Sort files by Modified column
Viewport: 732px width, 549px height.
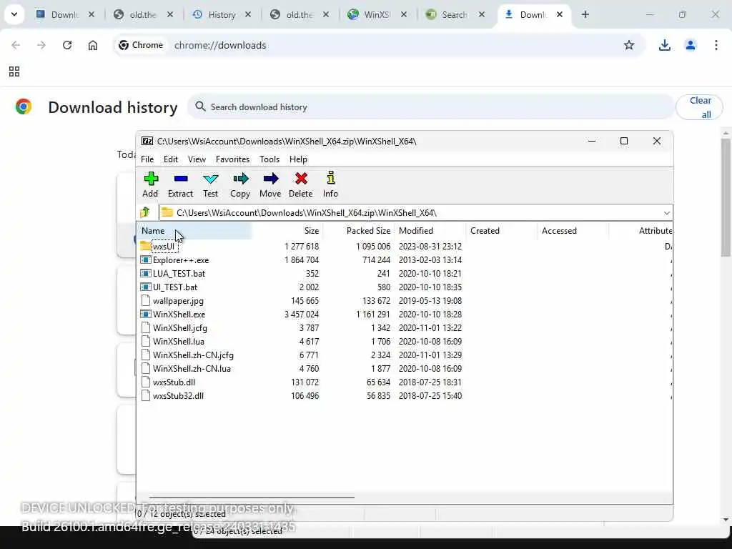click(x=430, y=231)
